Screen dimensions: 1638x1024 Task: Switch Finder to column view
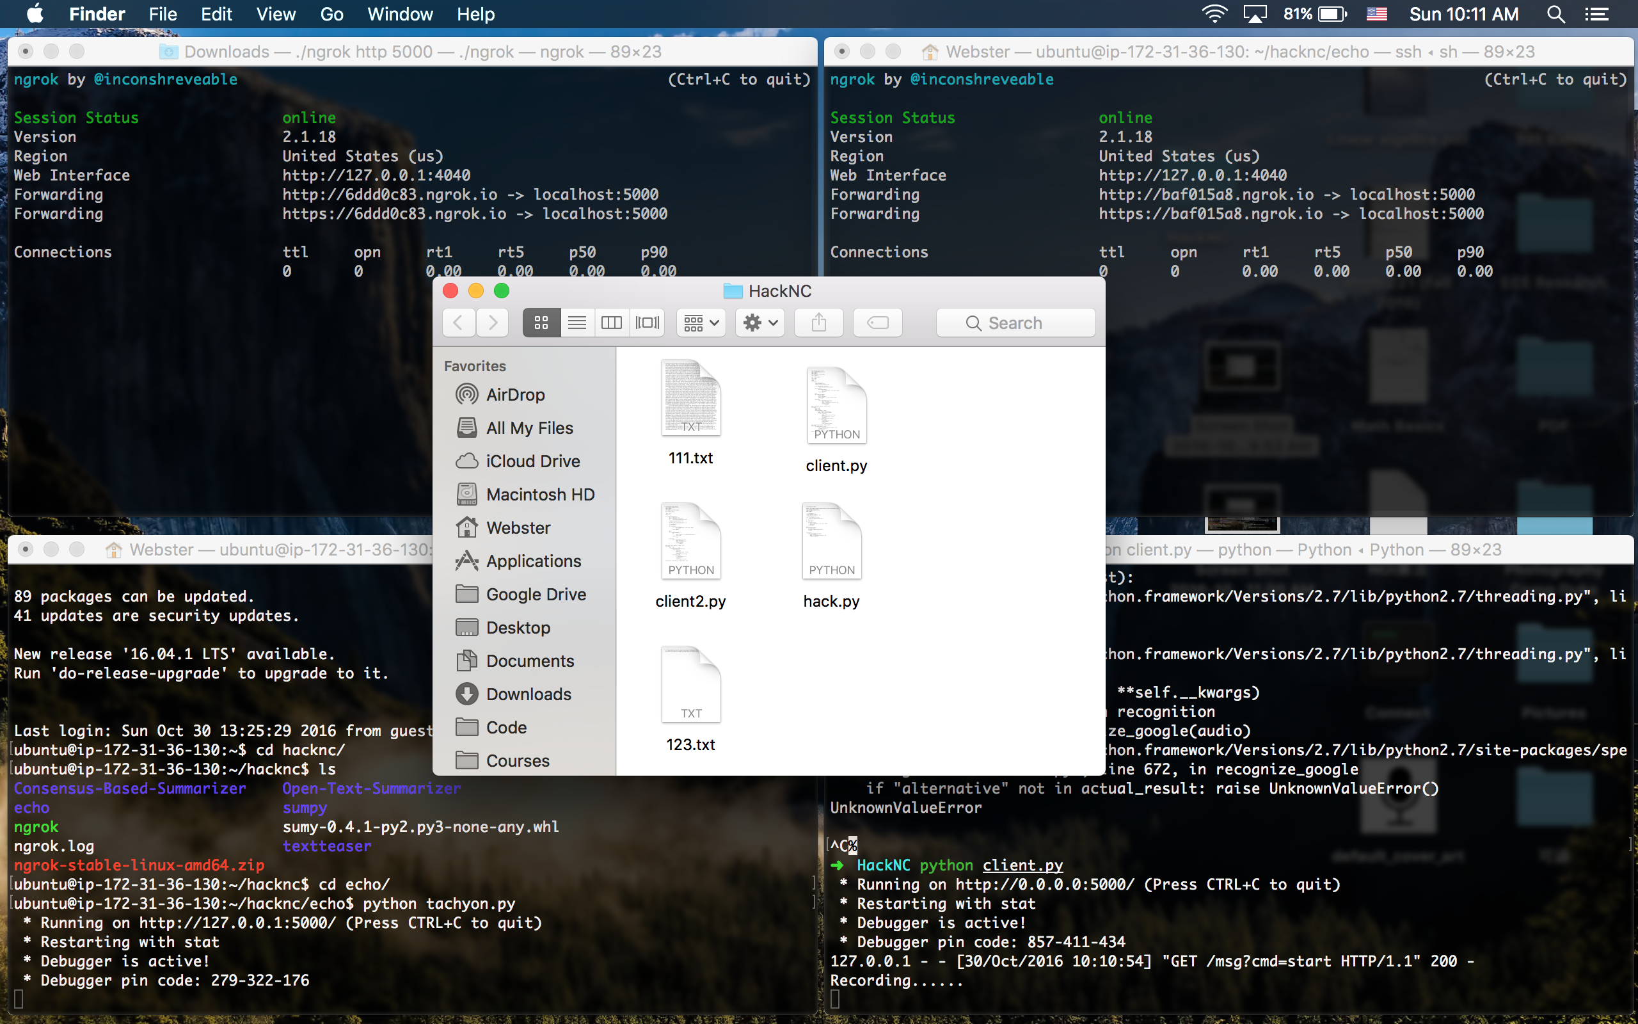coord(611,323)
